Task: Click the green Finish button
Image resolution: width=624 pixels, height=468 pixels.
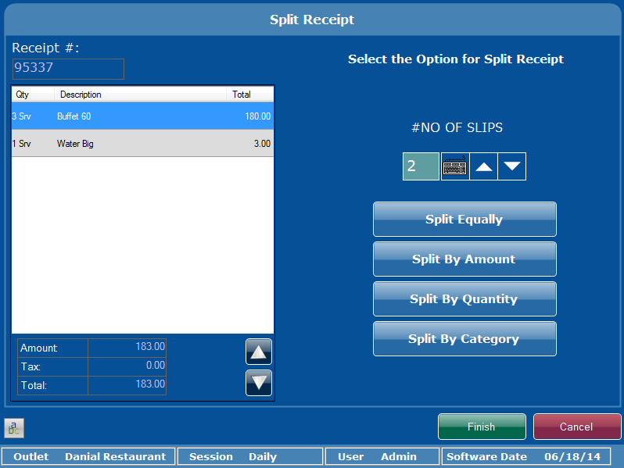Action: [482, 427]
